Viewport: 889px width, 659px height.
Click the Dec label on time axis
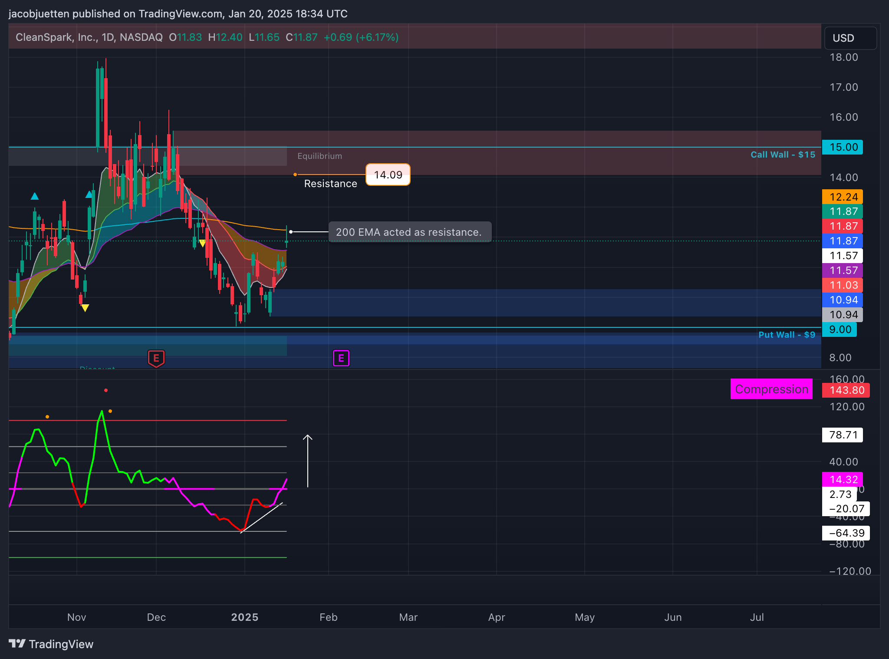(x=156, y=617)
